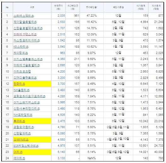Click the 케이탑리츠 link

pyautogui.click(x=21, y=53)
